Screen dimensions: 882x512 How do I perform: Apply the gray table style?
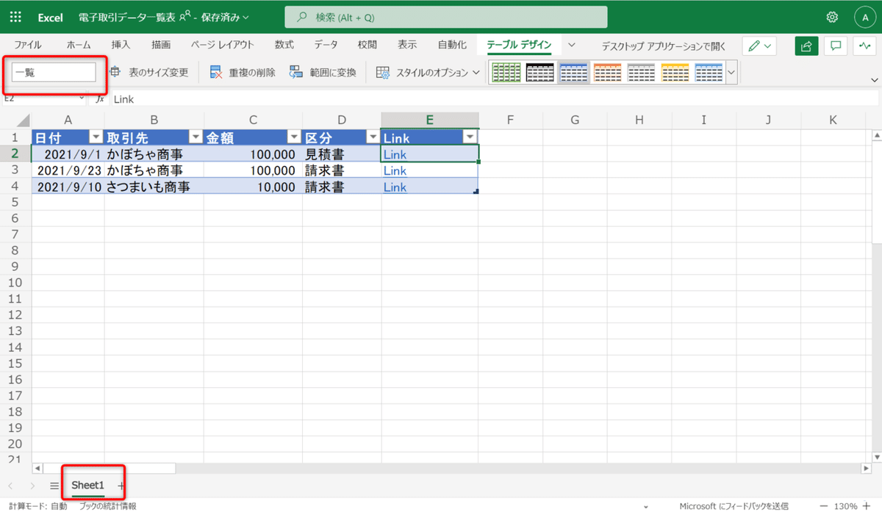point(641,72)
